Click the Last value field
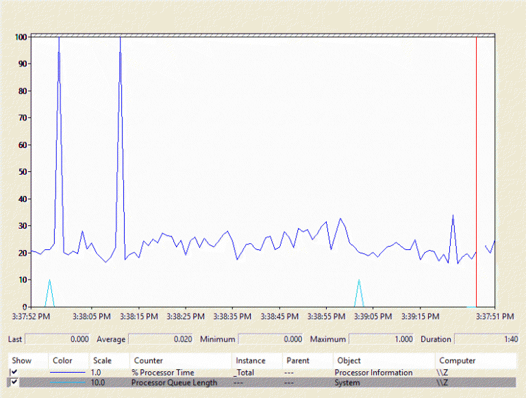The image size is (526, 398). click(58, 339)
